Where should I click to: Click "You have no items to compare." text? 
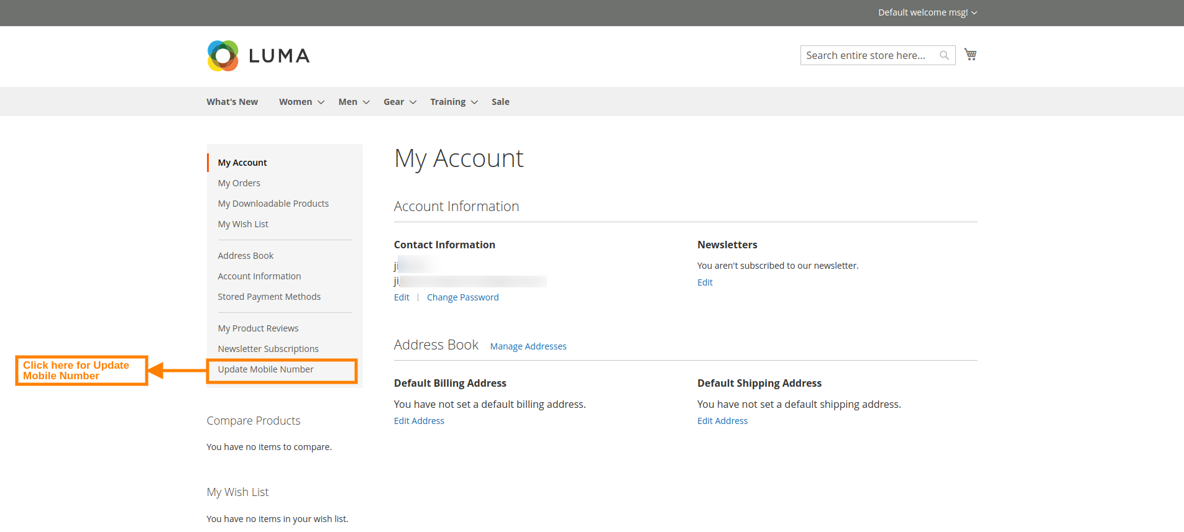pyautogui.click(x=269, y=447)
